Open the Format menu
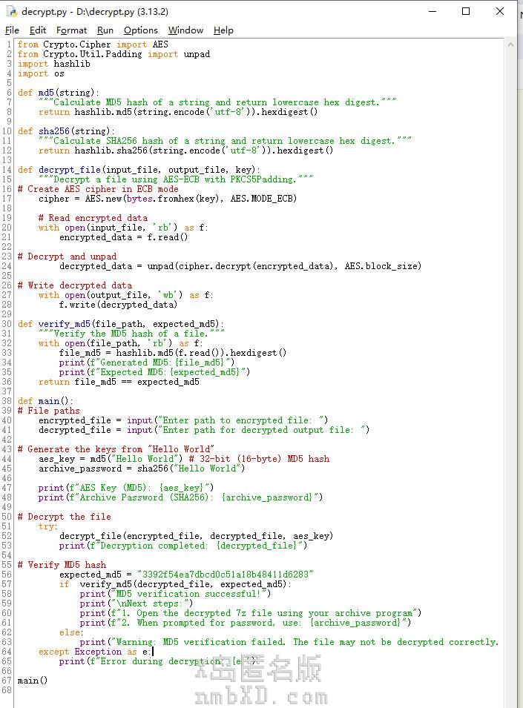 pos(71,30)
